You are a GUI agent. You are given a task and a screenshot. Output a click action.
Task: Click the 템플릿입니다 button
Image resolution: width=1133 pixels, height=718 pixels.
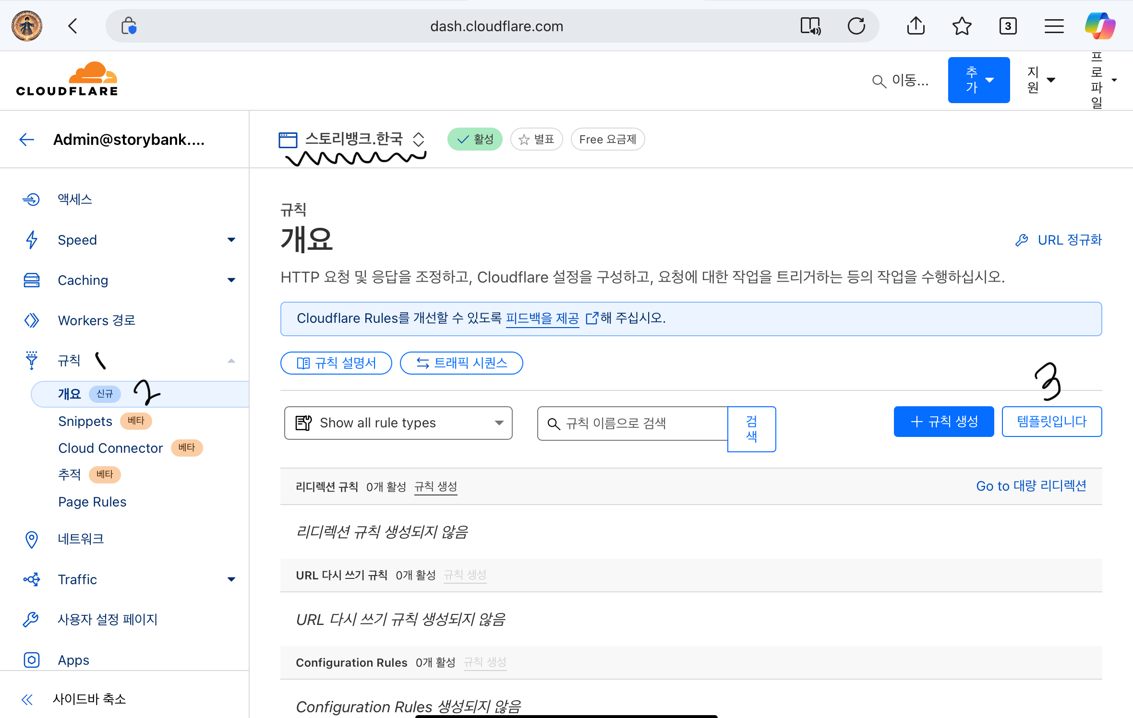click(x=1052, y=422)
